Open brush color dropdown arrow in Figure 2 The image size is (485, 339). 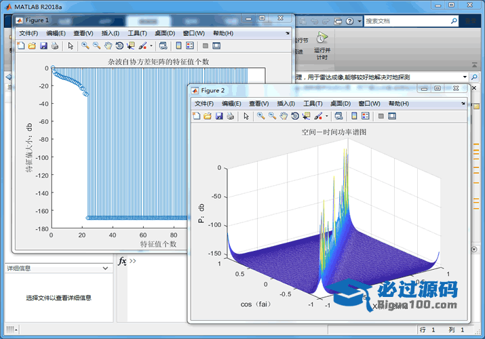(x=327, y=116)
